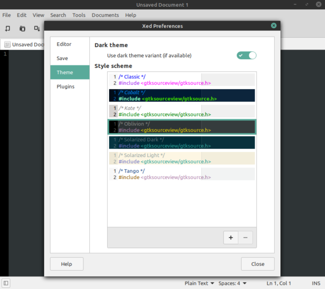
Task: Choose the Tango style scheme
Action: [182, 174]
